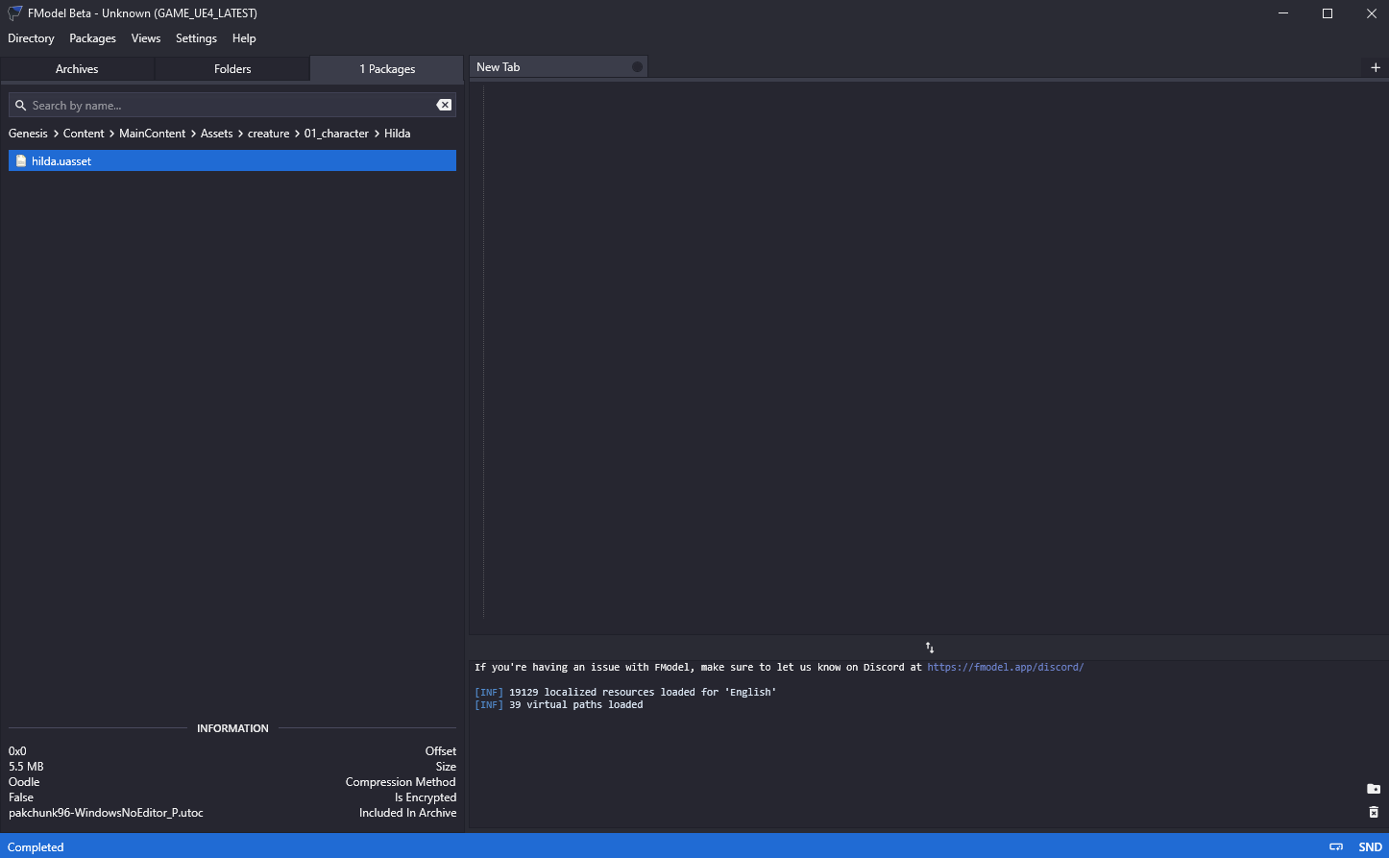Navigate to Content in the breadcrumb
This screenshot has width=1389, height=858.
[x=84, y=134]
